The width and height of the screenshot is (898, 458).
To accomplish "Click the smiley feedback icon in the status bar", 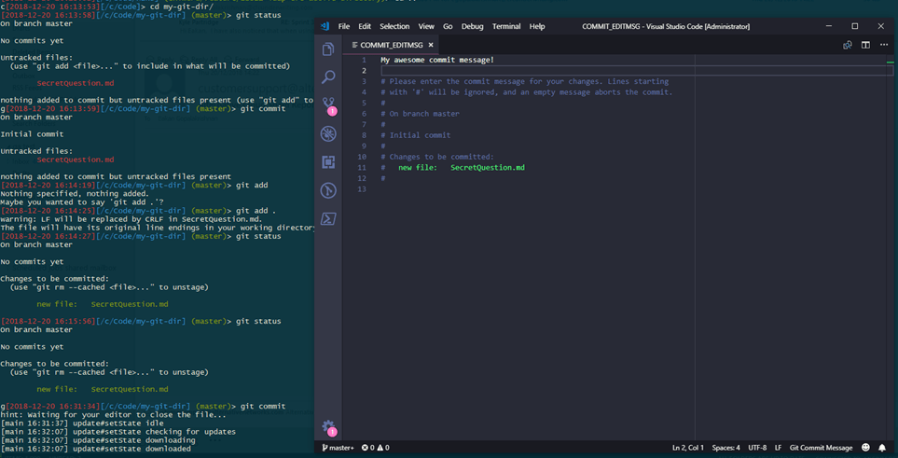I will [x=865, y=448].
